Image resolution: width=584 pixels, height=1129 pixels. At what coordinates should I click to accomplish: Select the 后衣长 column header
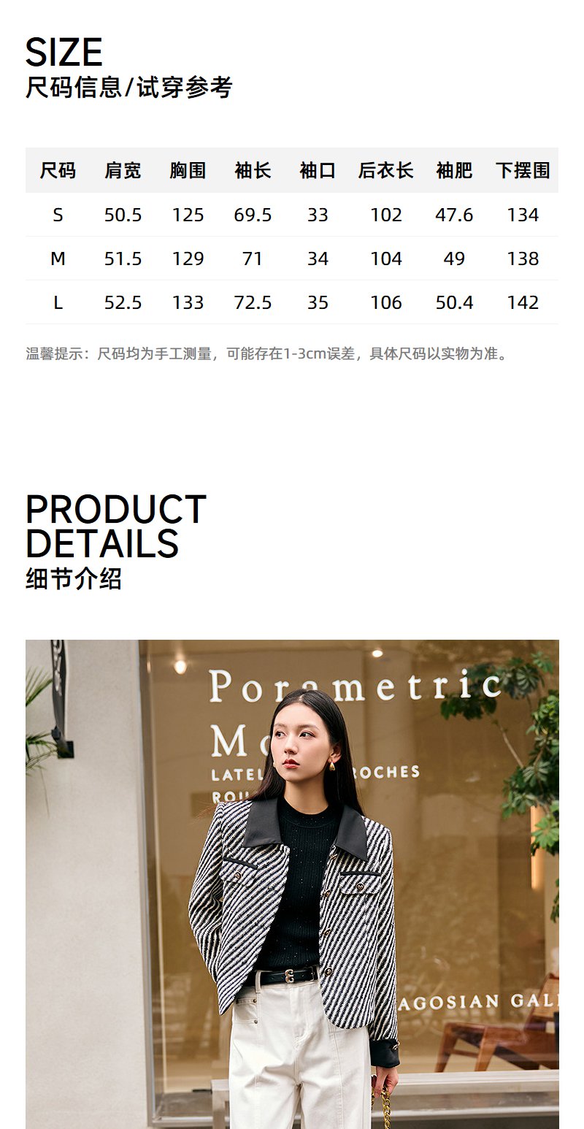[386, 171]
